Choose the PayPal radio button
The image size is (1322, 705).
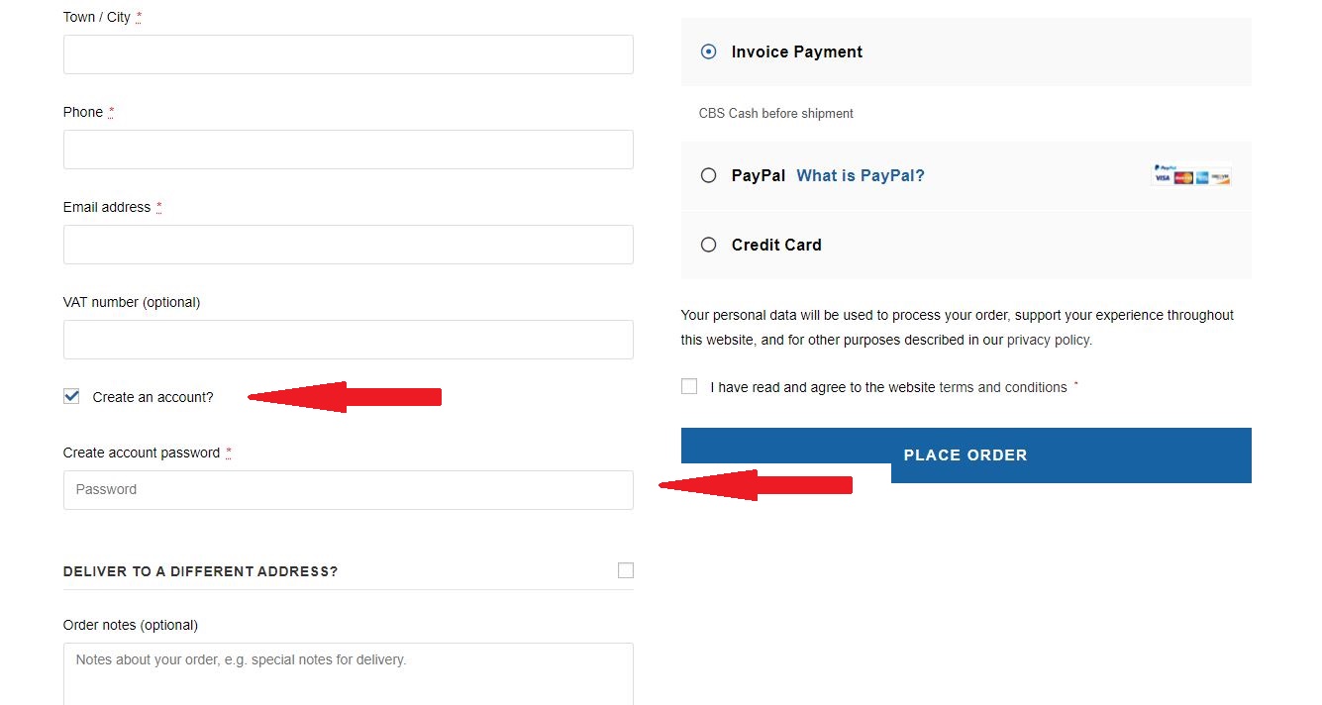pyautogui.click(x=708, y=175)
